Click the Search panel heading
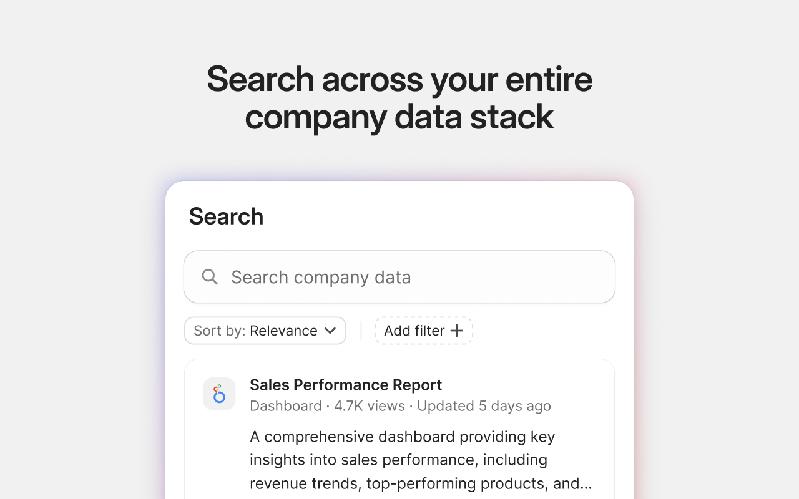The width and height of the screenshot is (799, 499). [226, 216]
